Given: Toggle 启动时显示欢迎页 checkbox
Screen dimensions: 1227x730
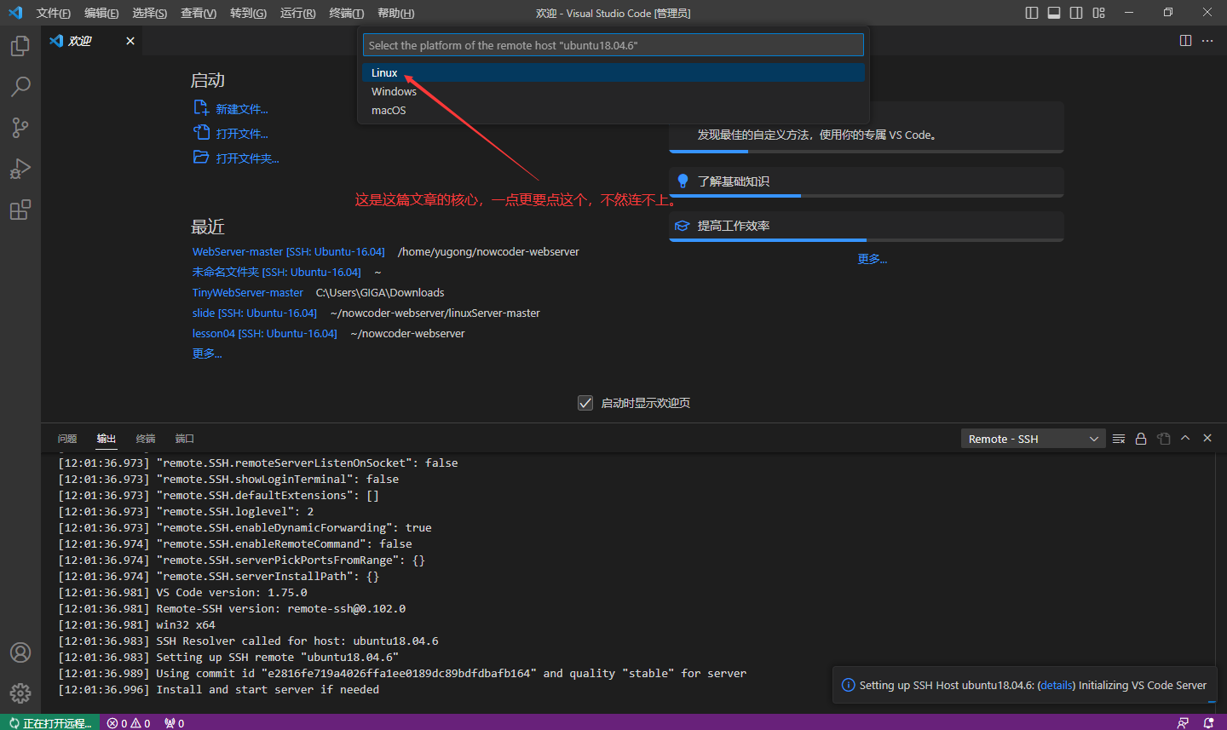Looking at the screenshot, I should (x=585, y=403).
